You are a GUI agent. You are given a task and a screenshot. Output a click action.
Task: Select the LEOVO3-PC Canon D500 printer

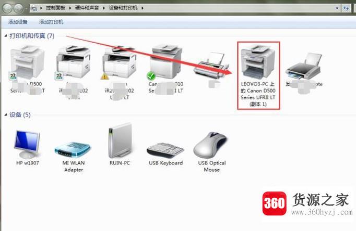coord(258,75)
